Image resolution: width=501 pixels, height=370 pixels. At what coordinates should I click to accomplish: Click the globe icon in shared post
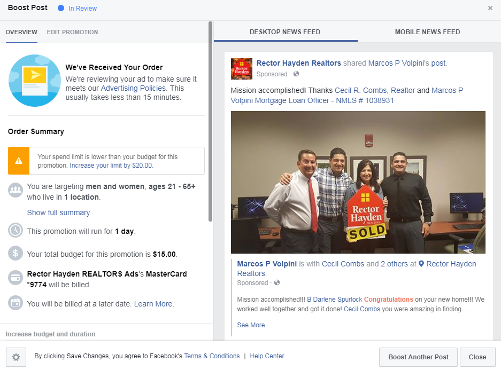[x=277, y=282]
